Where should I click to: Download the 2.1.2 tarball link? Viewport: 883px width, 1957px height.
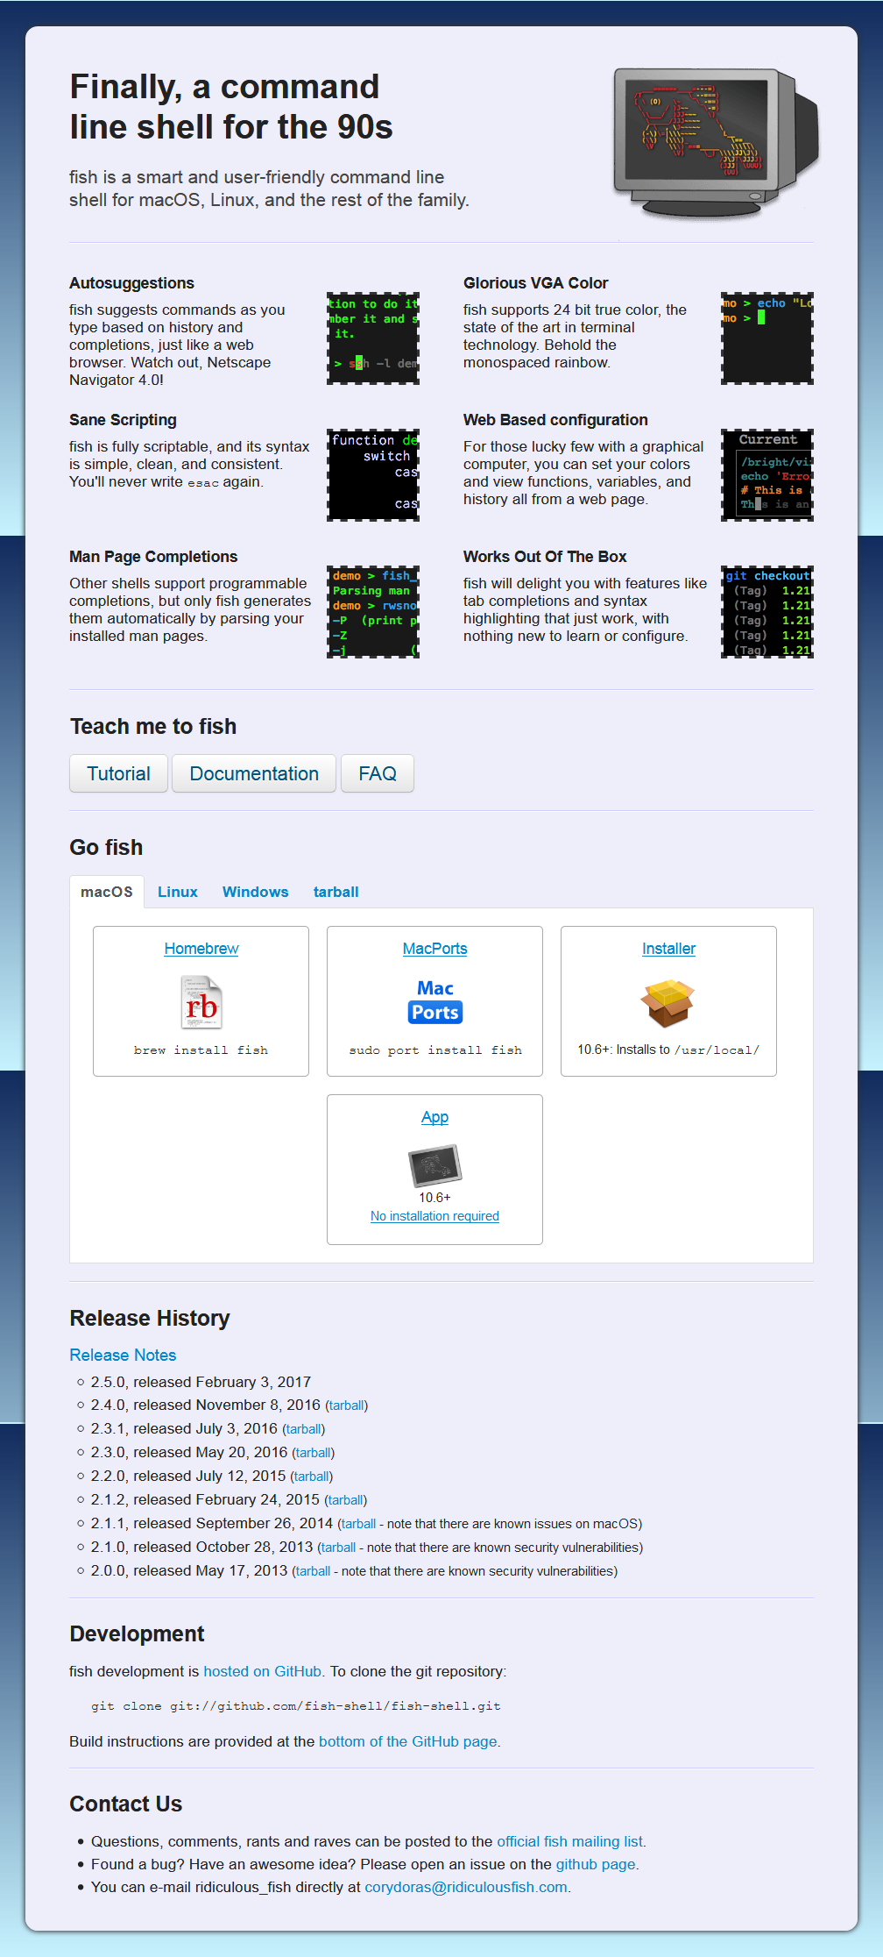[346, 1500]
